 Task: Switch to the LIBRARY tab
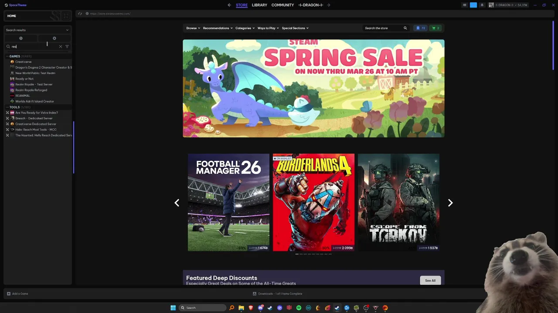pyautogui.click(x=259, y=5)
